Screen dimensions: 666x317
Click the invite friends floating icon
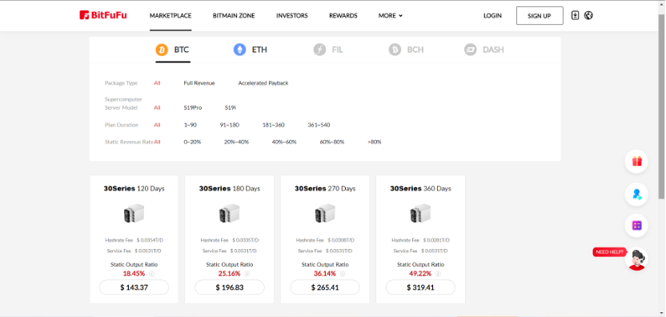click(636, 195)
